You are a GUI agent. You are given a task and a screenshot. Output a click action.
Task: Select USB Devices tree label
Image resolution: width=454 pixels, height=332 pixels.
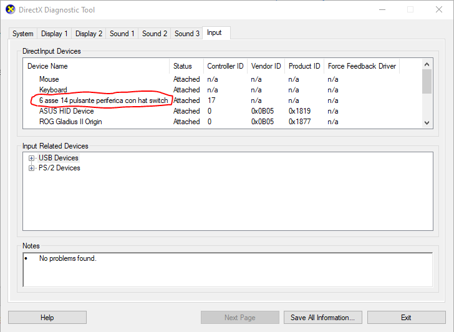pos(59,158)
